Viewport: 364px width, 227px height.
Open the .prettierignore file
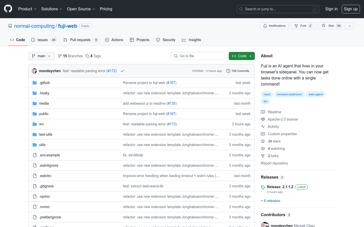point(50,217)
